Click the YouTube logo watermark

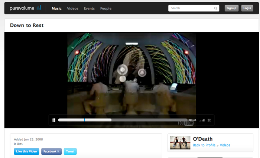185,123
